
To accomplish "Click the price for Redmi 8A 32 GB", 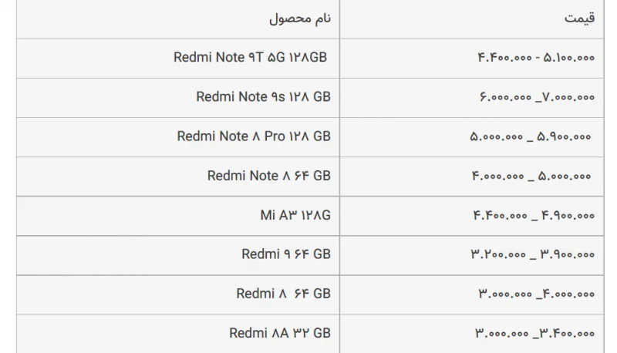I will click(x=535, y=334).
